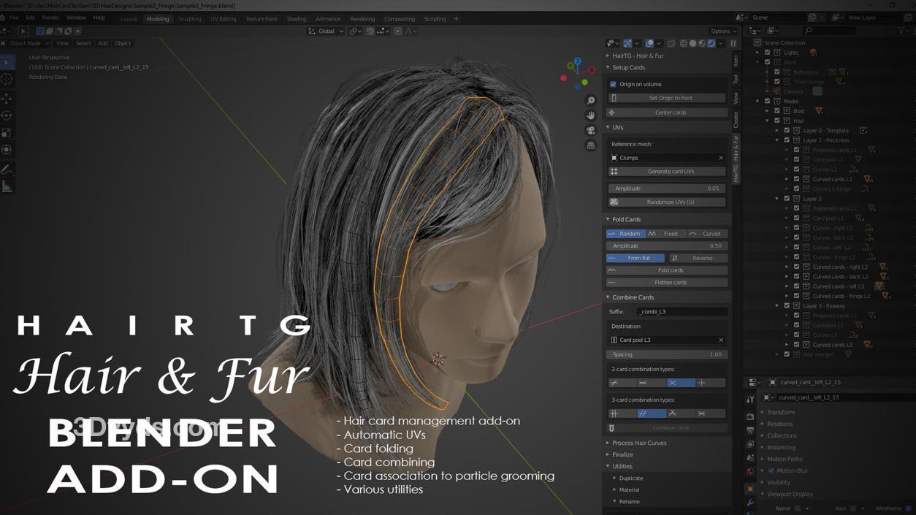Open the Render menu
This screenshot has width=916, height=515.
coord(50,18)
